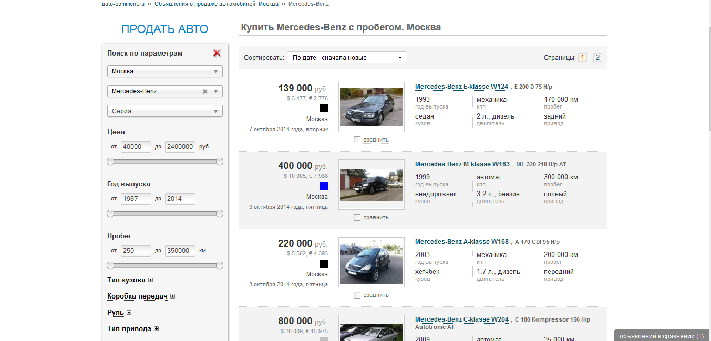The height and width of the screenshot is (341, 711).
Task: Check compare box for M-klasse W163
Action: 357,218
